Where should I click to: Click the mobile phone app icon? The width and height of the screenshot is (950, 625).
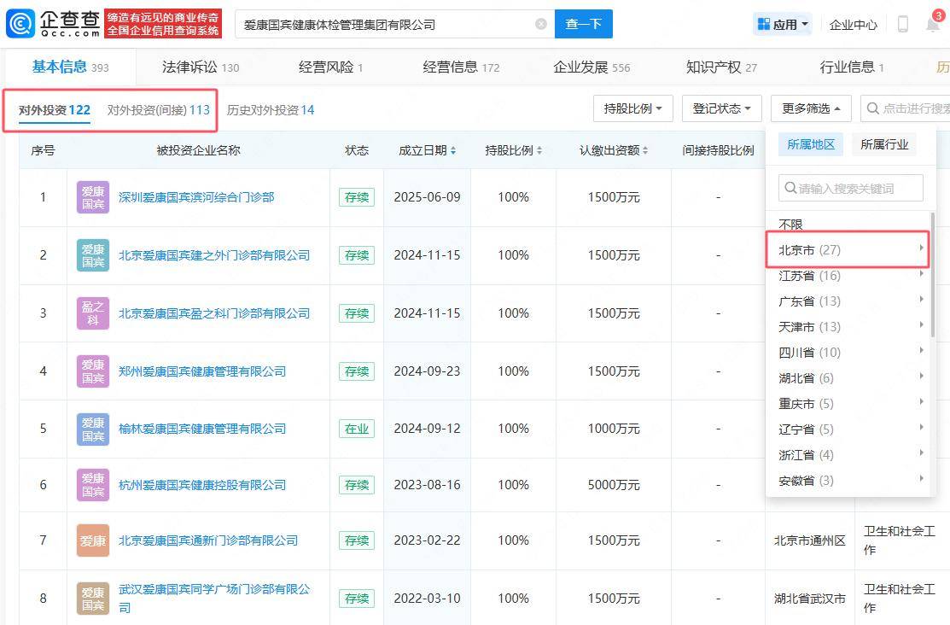(x=903, y=23)
